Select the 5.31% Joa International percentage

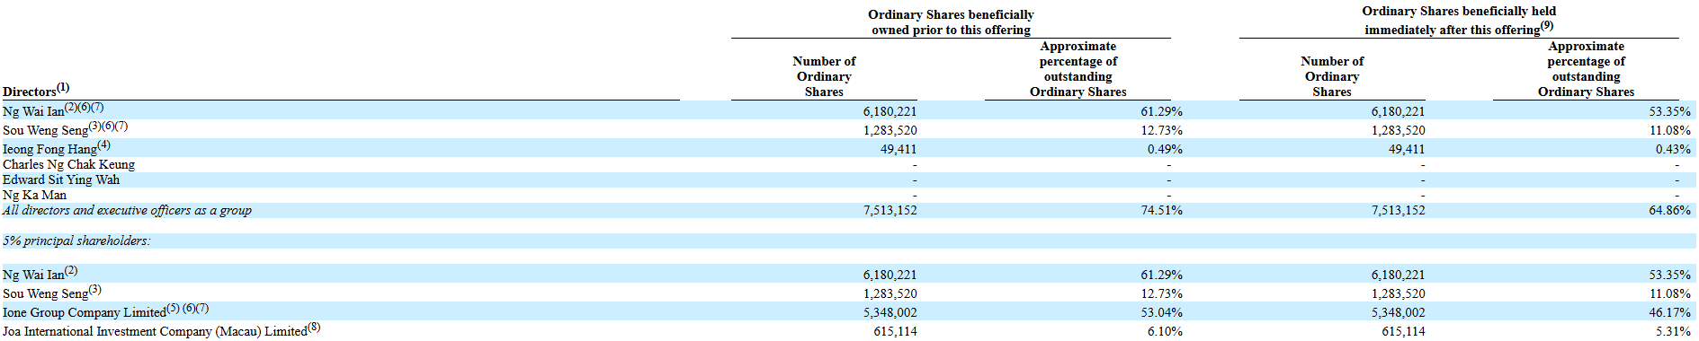1674,331
